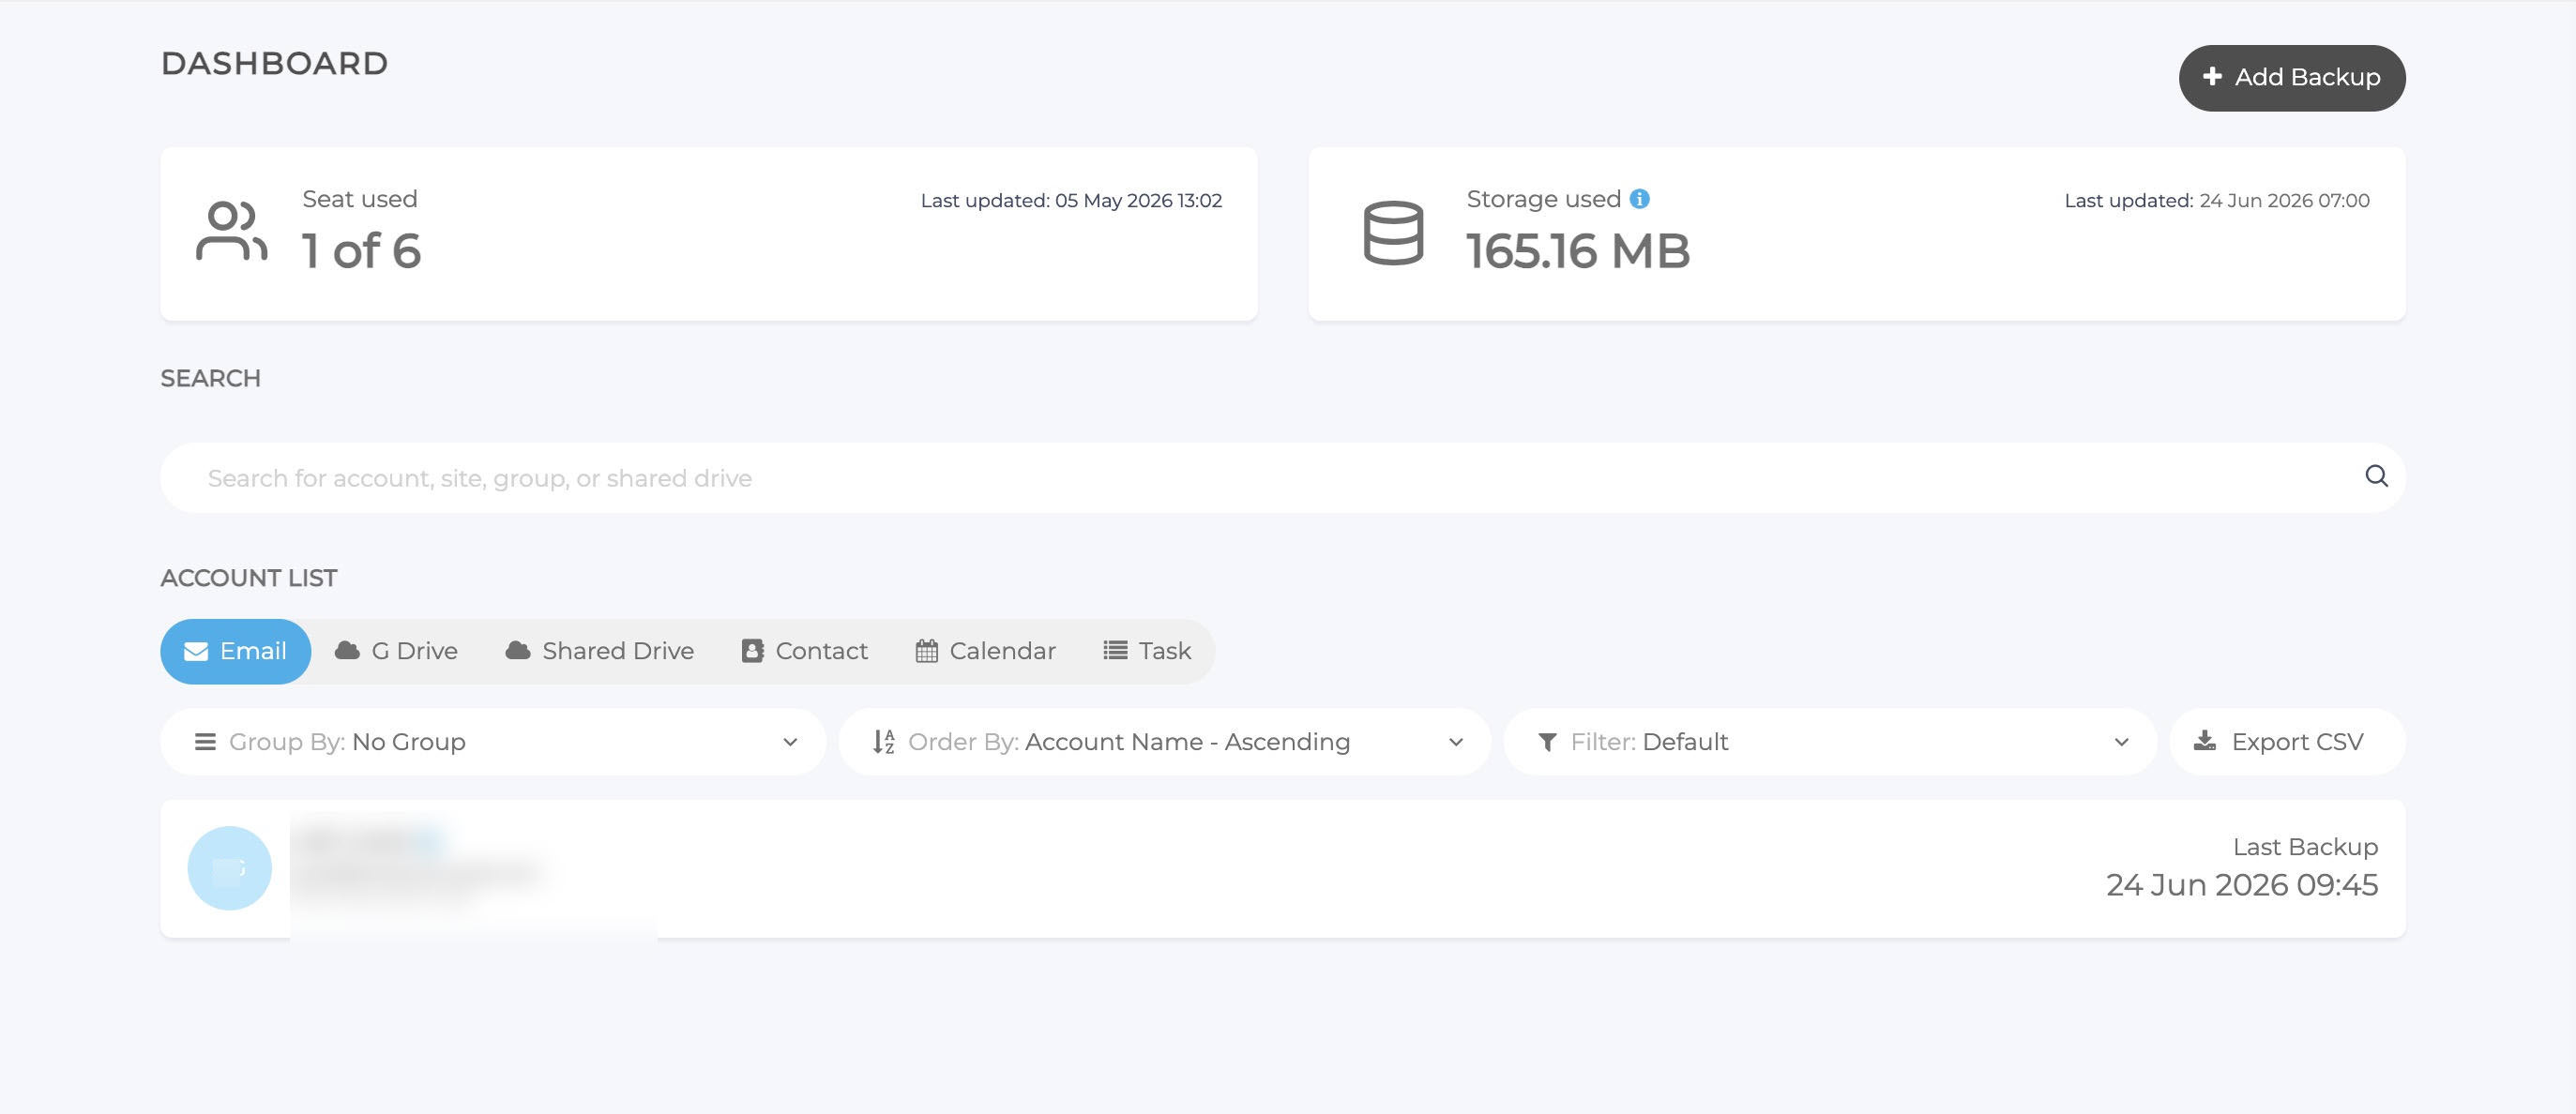The image size is (2576, 1114).
Task: Select the Email tab
Action: pos(235,651)
